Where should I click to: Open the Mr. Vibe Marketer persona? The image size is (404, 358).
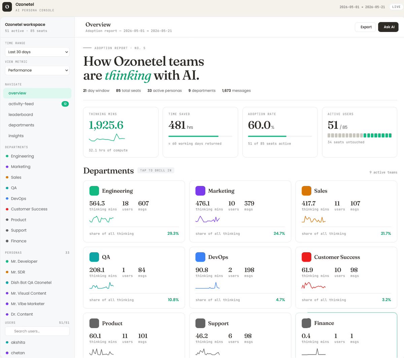(x=37, y=304)
